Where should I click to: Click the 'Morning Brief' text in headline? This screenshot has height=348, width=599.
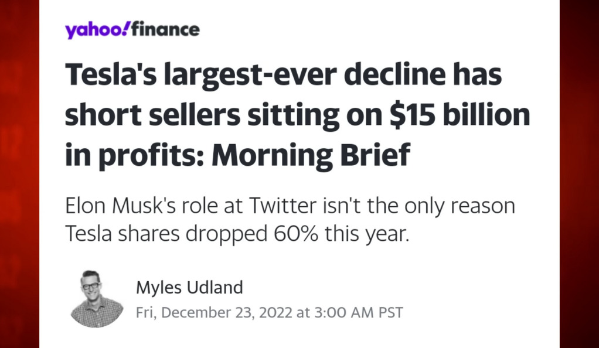(x=311, y=155)
